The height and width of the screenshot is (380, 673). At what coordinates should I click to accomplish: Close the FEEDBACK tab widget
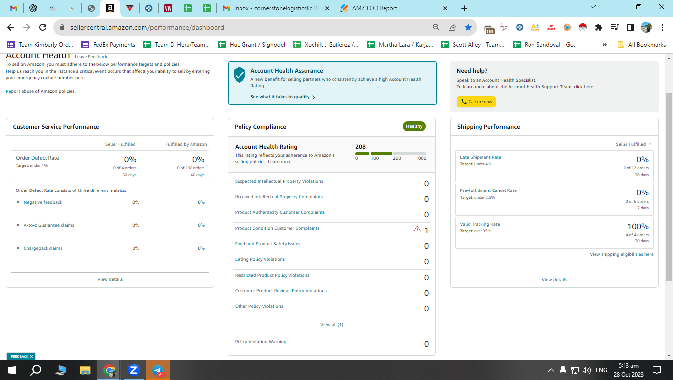[31, 356]
